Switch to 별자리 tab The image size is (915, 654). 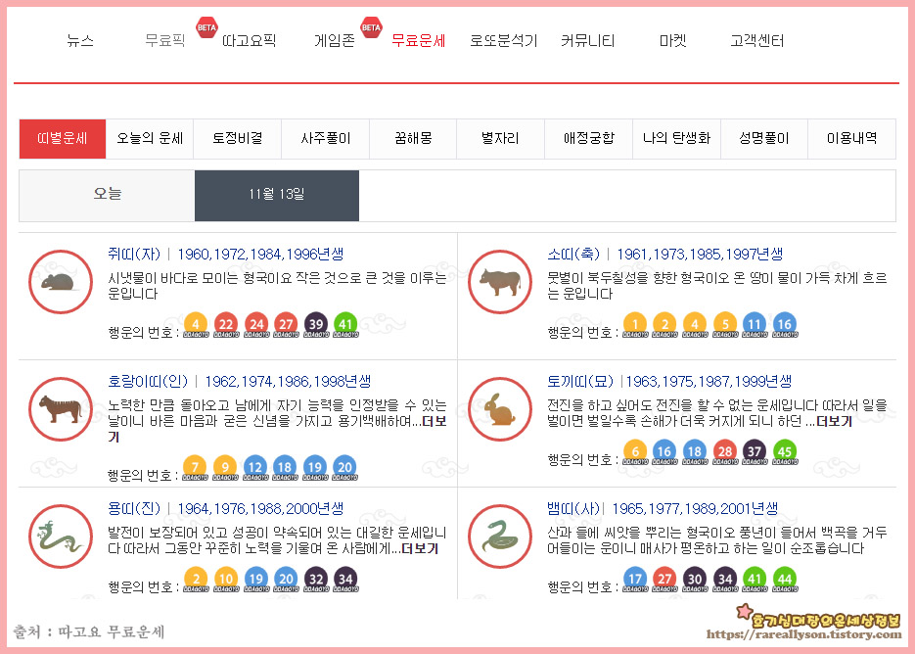point(501,138)
